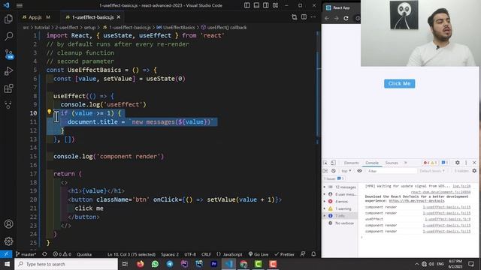Open the Source Control view
The width and height of the screenshot is (481, 270).
tap(8, 54)
